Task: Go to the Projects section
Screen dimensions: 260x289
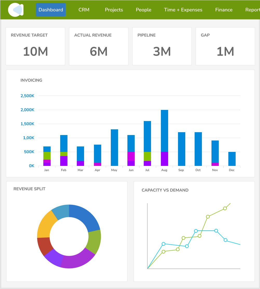Action: (x=114, y=10)
